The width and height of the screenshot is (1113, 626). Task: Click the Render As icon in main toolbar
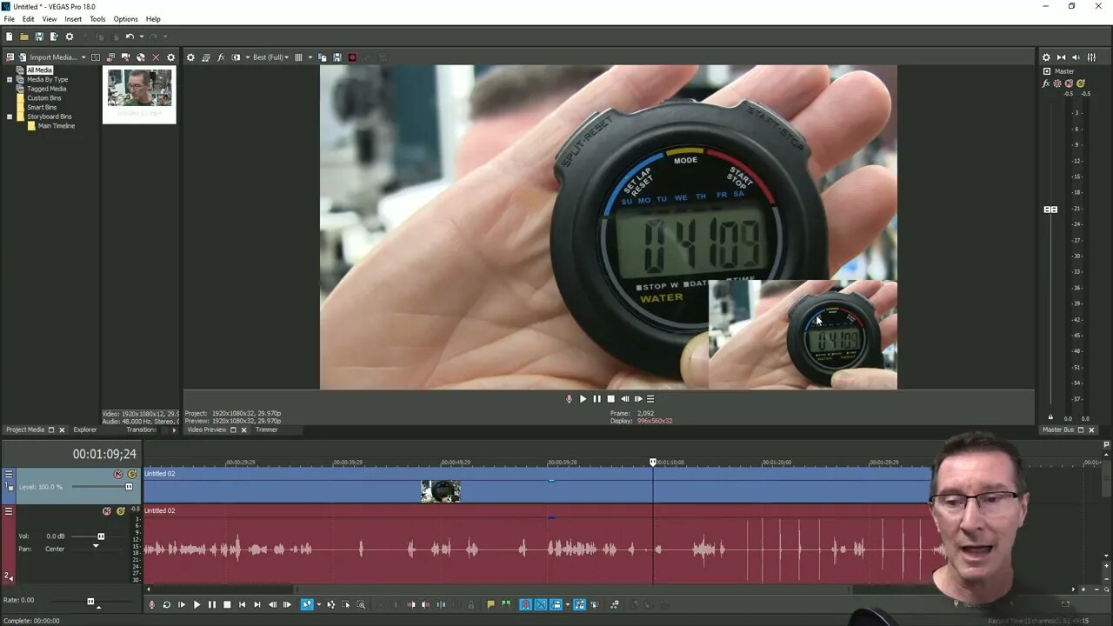[x=54, y=37]
